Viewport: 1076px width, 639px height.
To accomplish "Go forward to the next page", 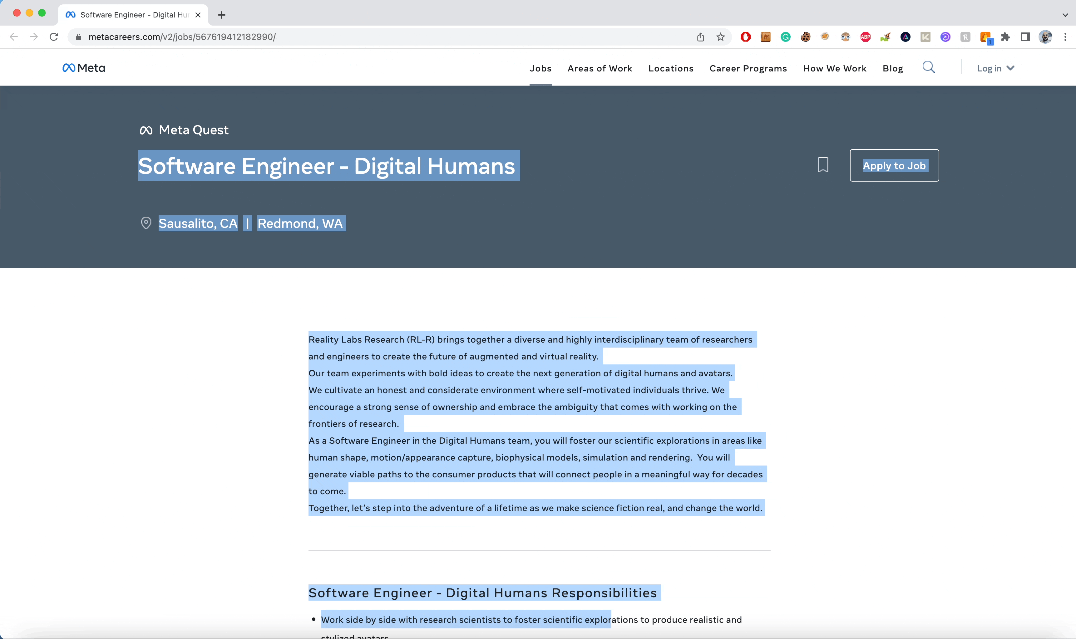I will pyautogui.click(x=34, y=37).
